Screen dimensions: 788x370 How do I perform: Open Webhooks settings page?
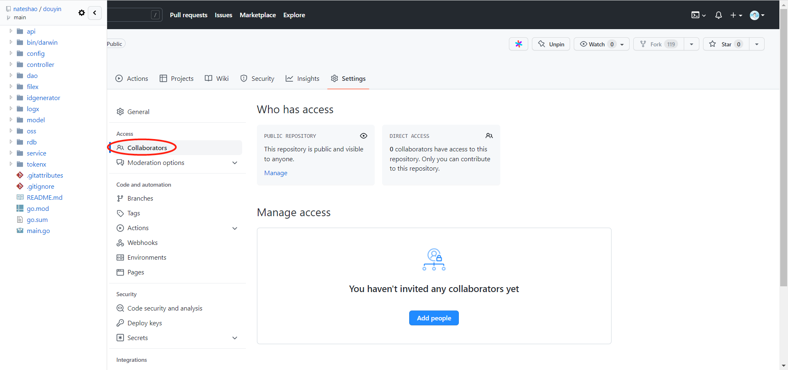[142, 243]
